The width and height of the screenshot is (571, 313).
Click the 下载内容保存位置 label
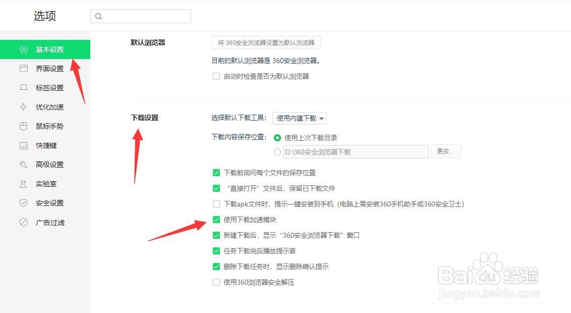click(239, 137)
